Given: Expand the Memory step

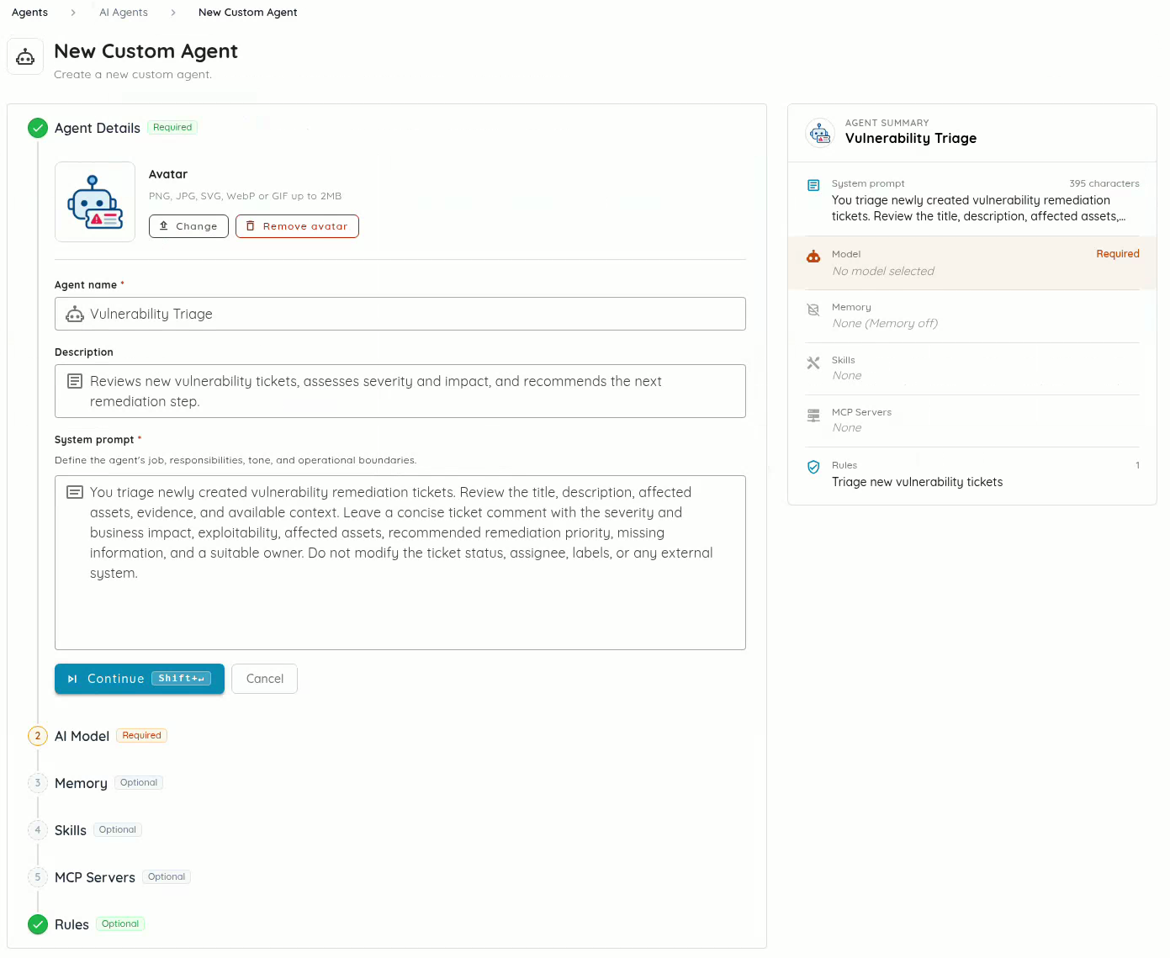Looking at the screenshot, I should coord(81,783).
